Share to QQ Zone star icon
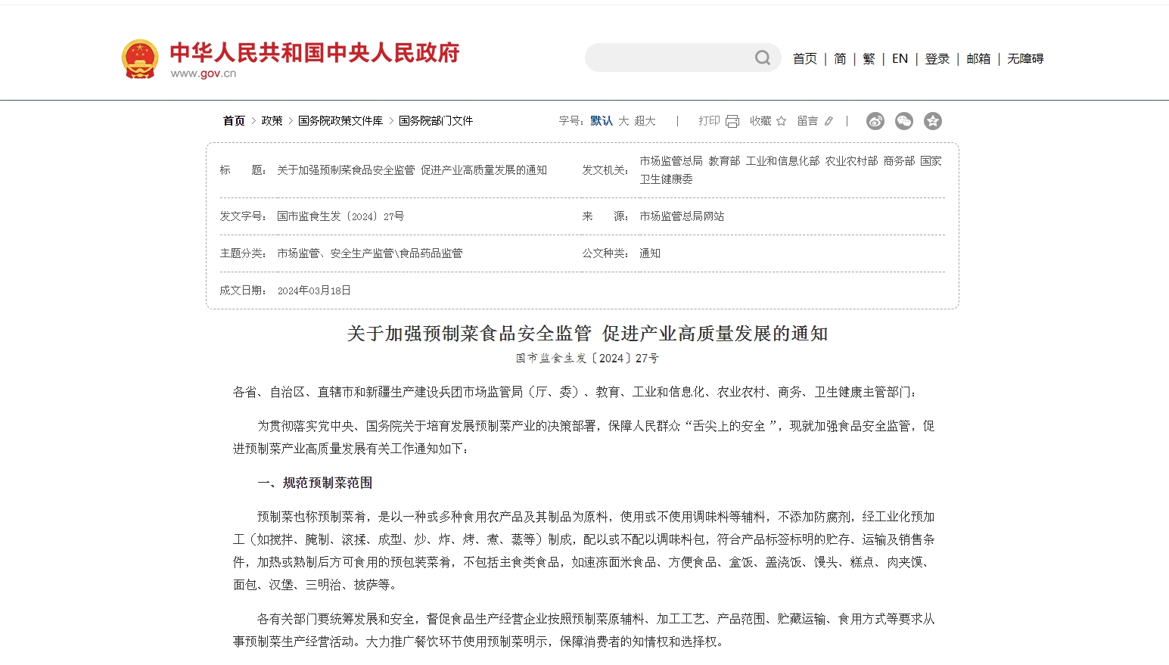 pos(933,121)
